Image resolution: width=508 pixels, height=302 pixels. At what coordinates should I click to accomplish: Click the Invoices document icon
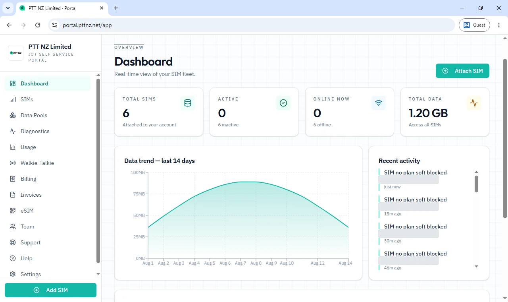[13, 195]
